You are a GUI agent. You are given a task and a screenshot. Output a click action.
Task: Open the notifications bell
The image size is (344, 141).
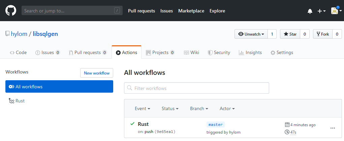pos(310,11)
